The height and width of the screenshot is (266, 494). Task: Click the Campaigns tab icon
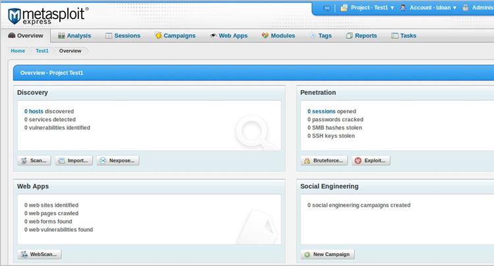158,36
